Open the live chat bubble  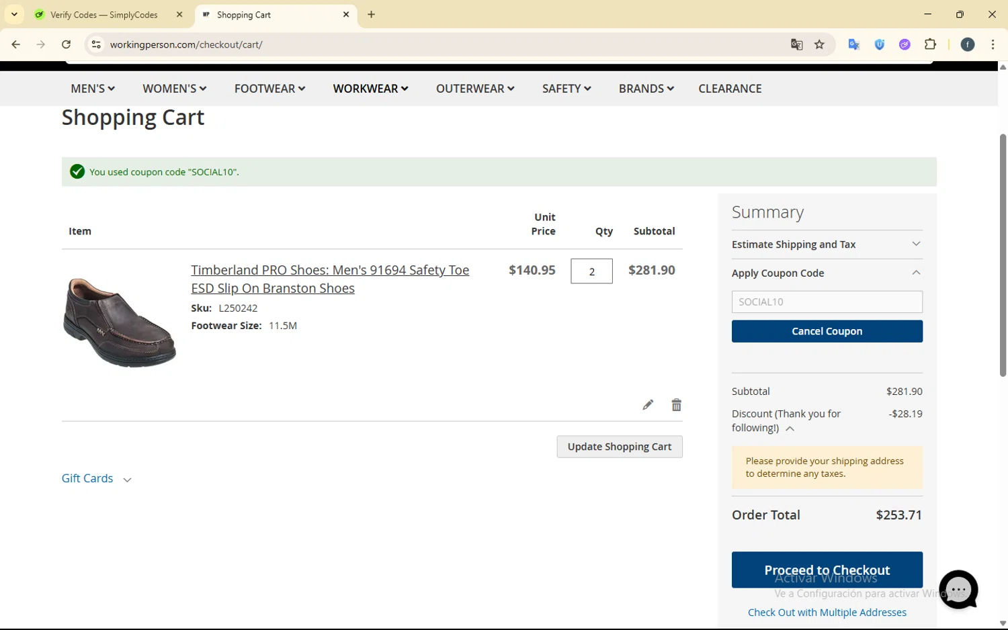click(958, 589)
